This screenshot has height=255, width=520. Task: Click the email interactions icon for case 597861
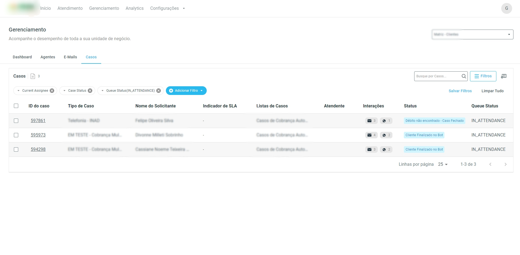369,121
